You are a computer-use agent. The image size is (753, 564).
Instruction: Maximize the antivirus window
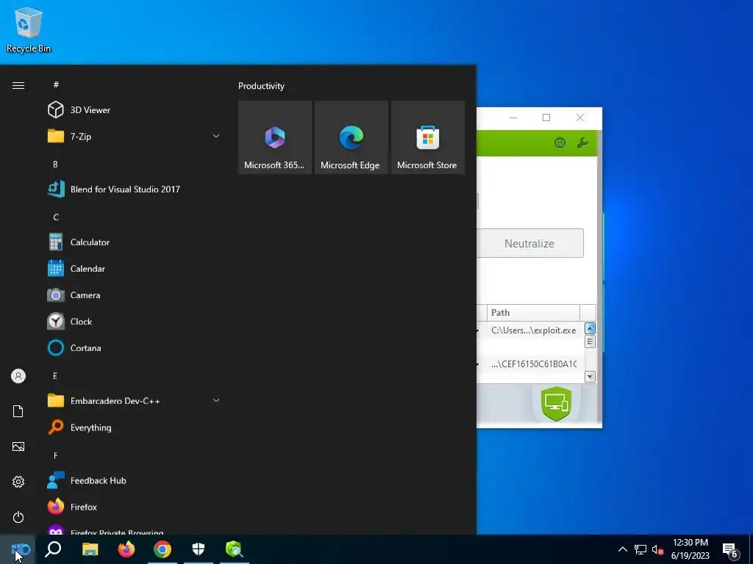pos(546,117)
